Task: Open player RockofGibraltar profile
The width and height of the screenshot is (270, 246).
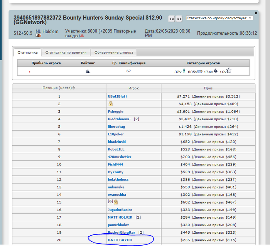Action: pyautogui.click(x=121, y=233)
